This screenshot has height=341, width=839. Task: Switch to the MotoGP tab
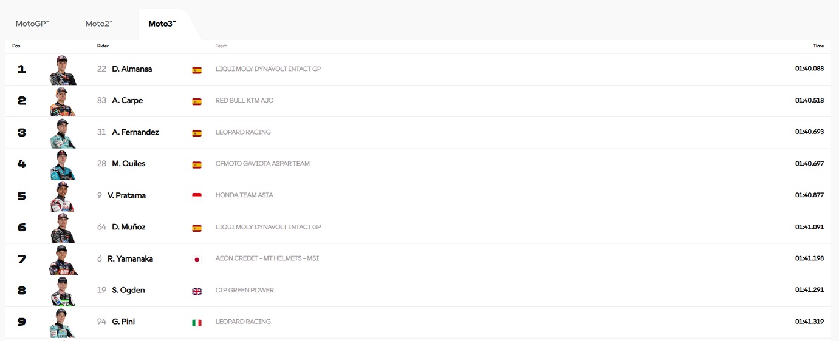32,24
